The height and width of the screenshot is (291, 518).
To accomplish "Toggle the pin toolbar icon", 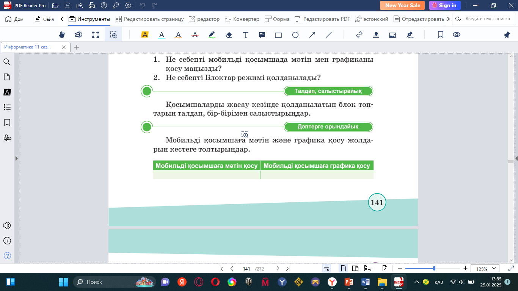I will tap(507, 35).
